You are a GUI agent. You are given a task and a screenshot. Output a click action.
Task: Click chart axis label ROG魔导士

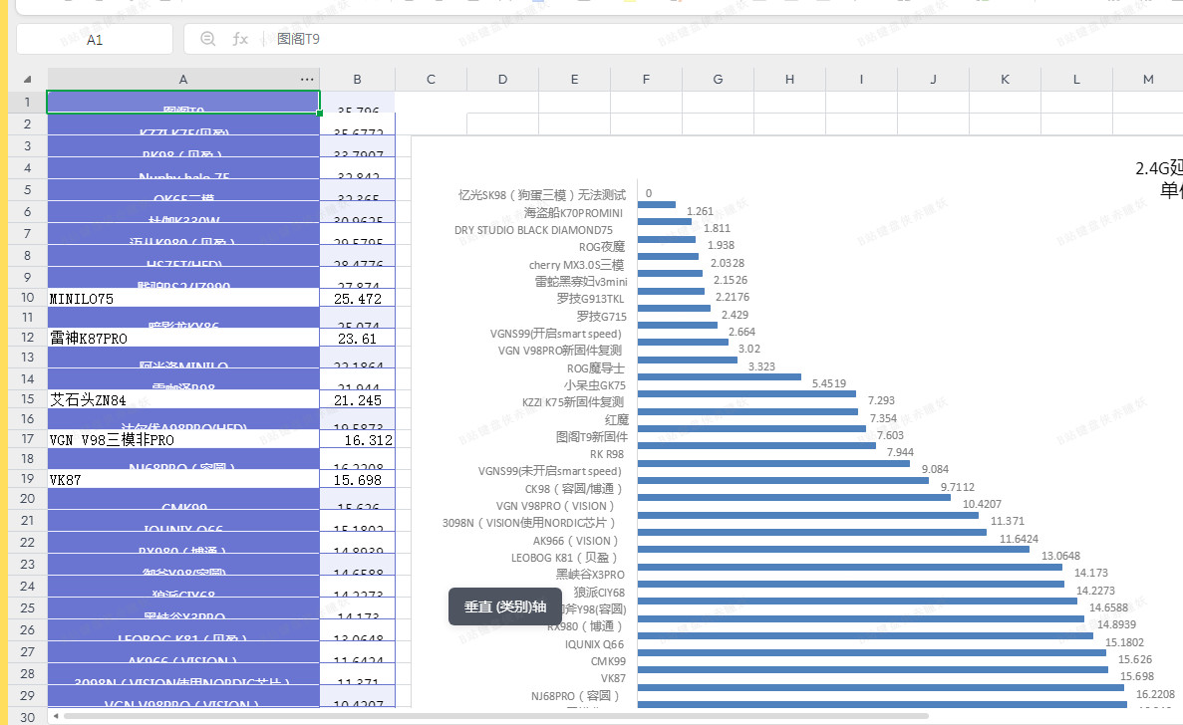tap(596, 367)
